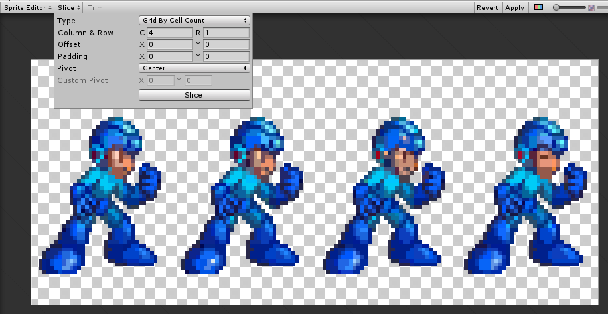
Task: Click the Custom Pivot Y field
Action: point(198,80)
